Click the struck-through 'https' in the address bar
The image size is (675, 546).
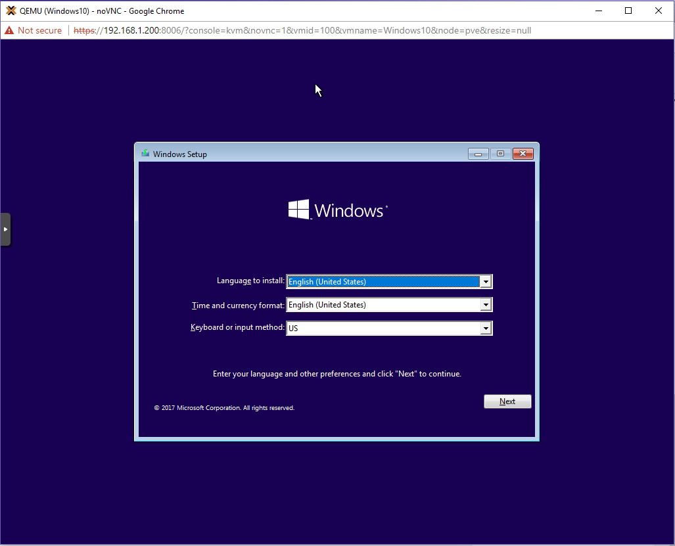(x=84, y=30)
